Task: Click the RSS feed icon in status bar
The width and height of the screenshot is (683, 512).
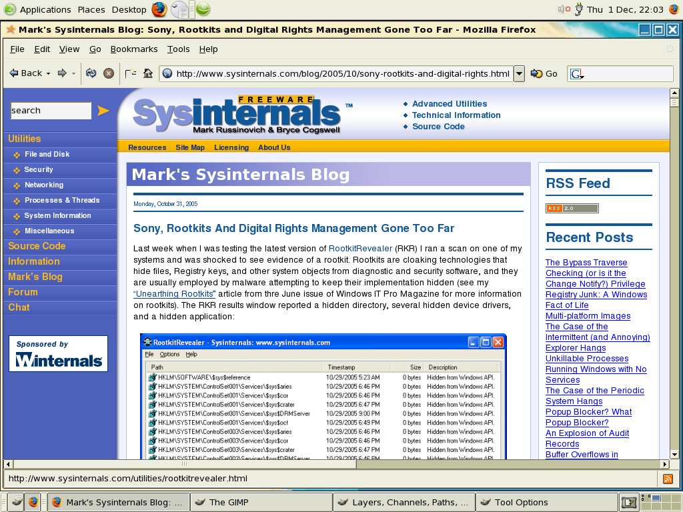Action: coord(667,479)
